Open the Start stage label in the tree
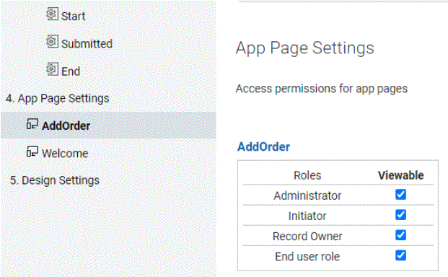Image resolution: width=448 pixels, height=277 pixels. [73, 17]
